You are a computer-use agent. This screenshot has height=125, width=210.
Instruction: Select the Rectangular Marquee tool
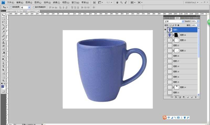point(3,18)
